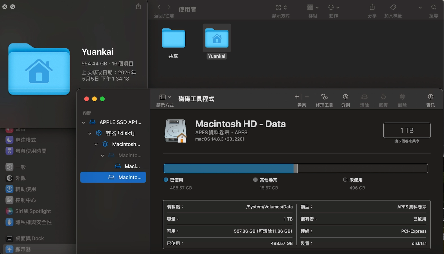Click the Unmount 卸除 toolbar icon
The width and height of the screenshot is (444, 254).
[402, 97]
